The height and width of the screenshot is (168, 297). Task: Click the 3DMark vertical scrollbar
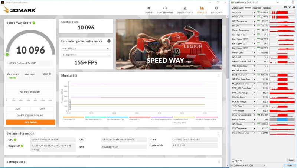pyautogui.click(x=228, y=48)
